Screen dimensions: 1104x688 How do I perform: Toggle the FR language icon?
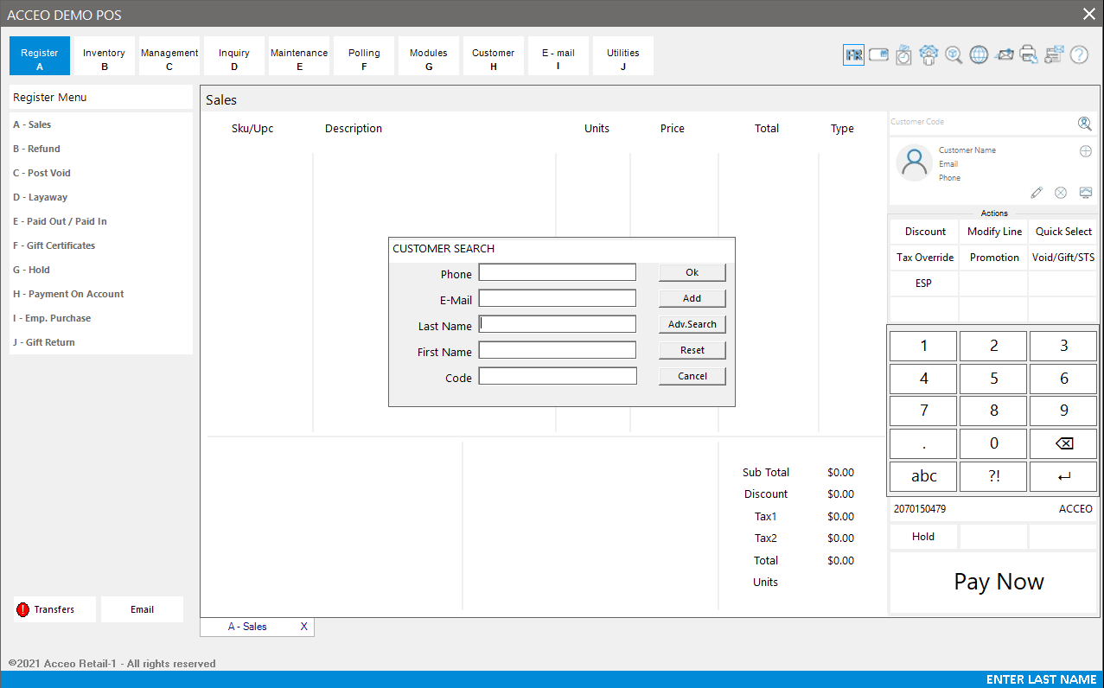853,54
